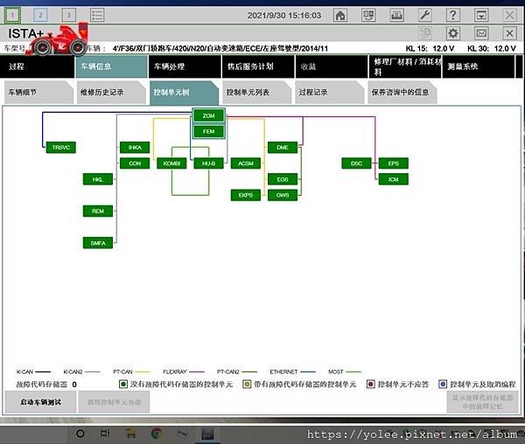525x444 pixels.
Task: Select the IHKA control unit node
Action: point(135,148)
